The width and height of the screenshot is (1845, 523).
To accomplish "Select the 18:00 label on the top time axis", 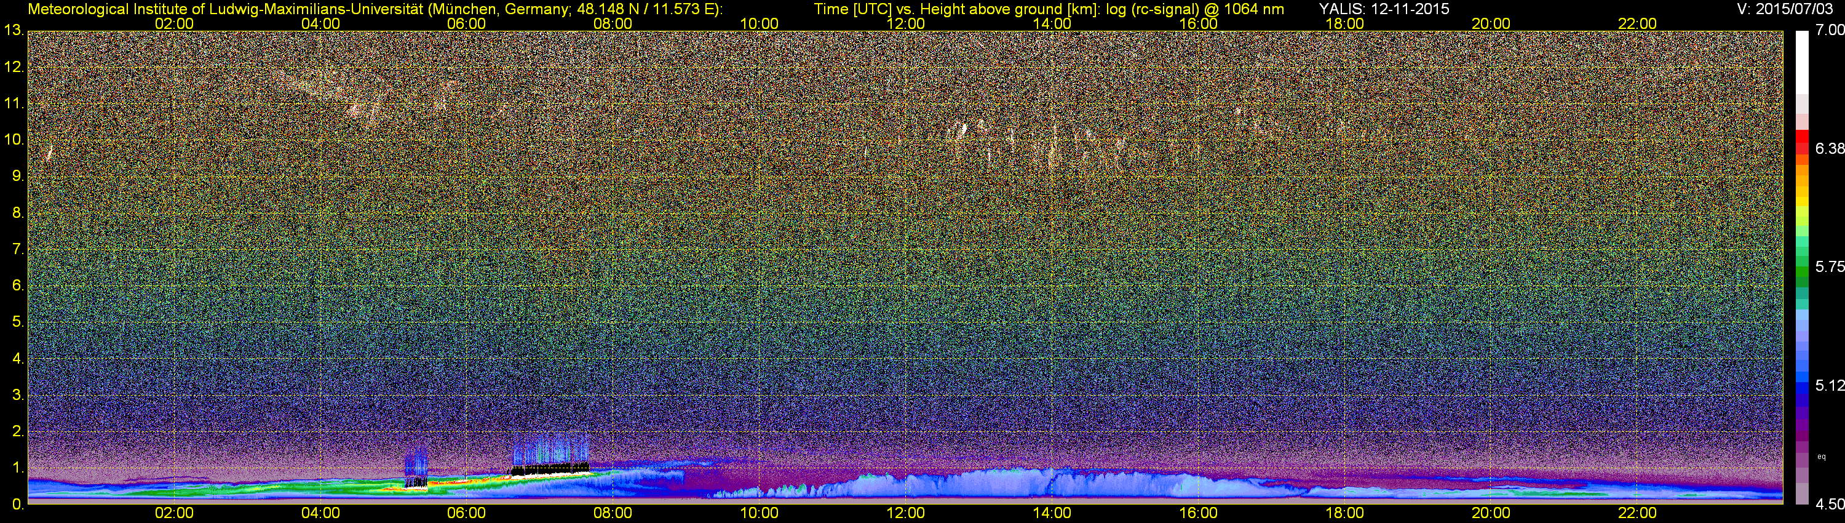I will click(x=1344, y=23).
